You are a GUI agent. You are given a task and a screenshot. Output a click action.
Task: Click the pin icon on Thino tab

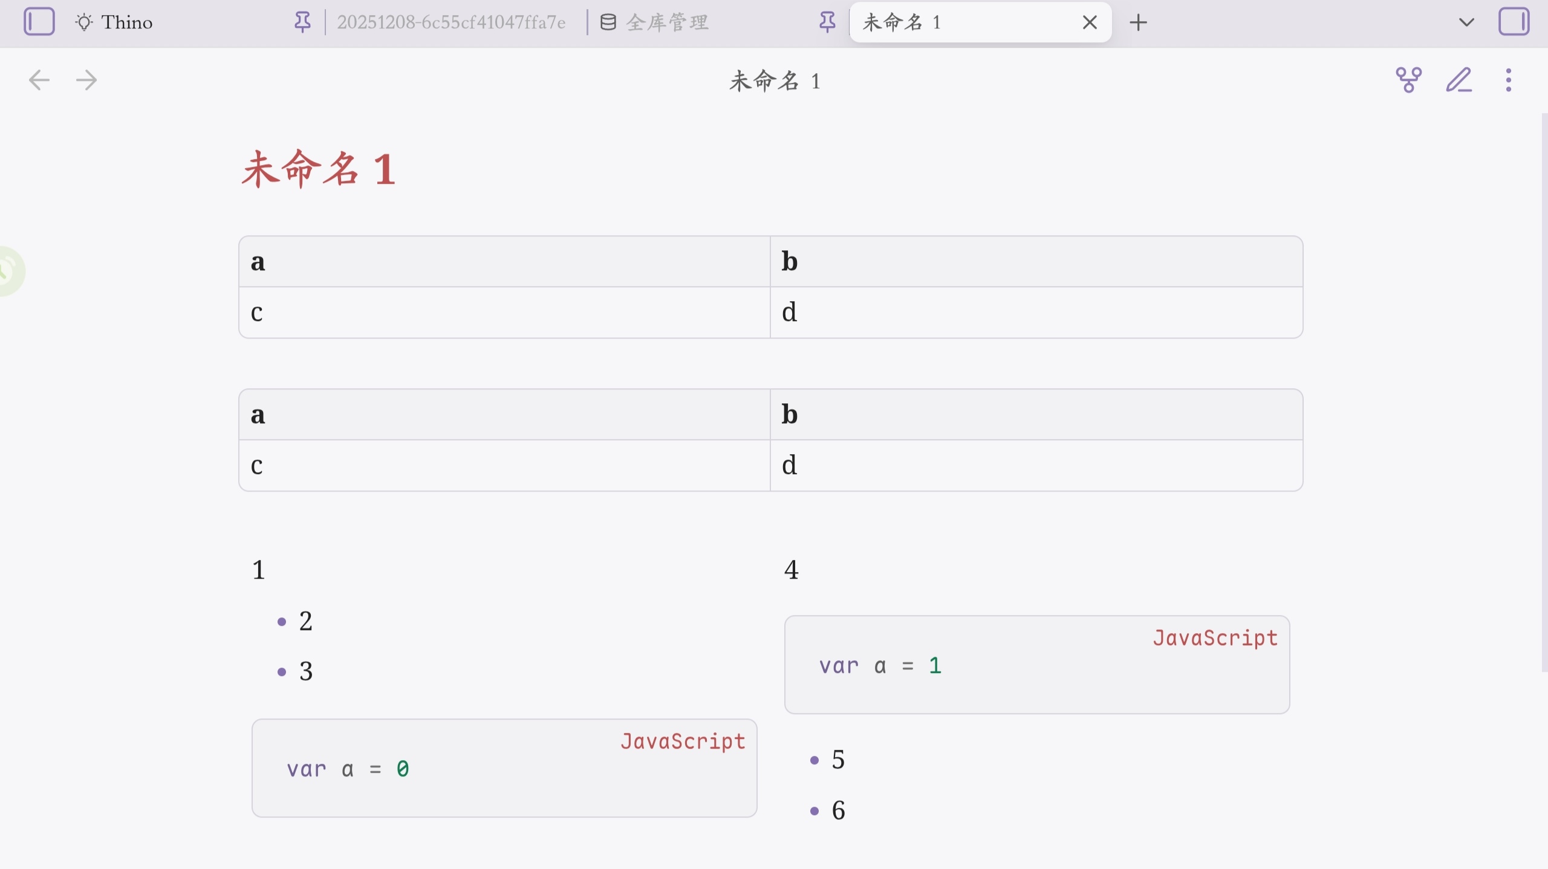click(302, 22)
